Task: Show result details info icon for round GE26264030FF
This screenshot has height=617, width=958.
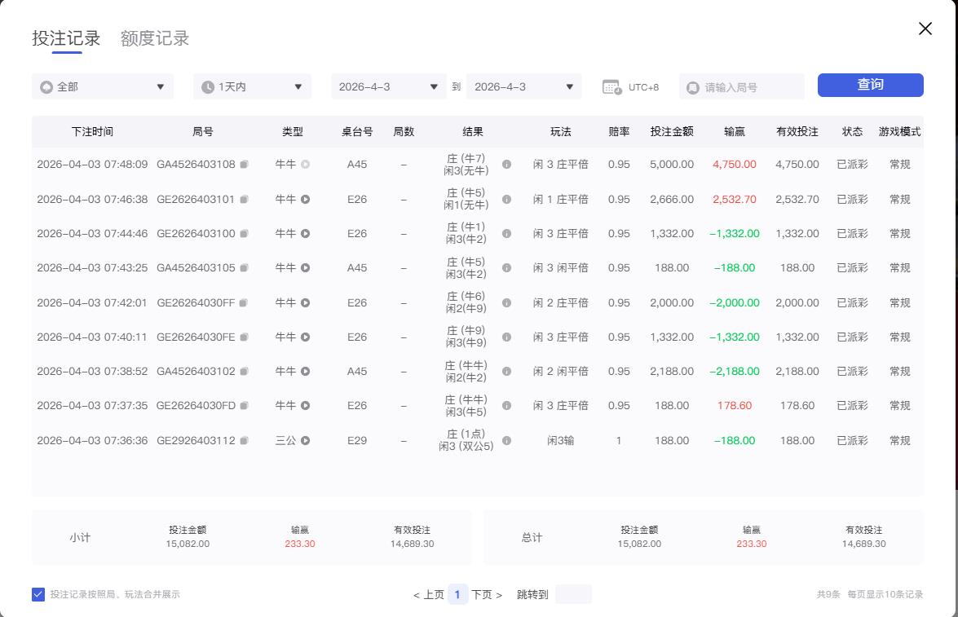Action: (x=507, y=302)
